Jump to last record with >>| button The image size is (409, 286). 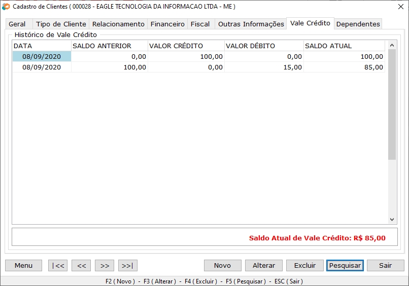(x=128, y=265)
